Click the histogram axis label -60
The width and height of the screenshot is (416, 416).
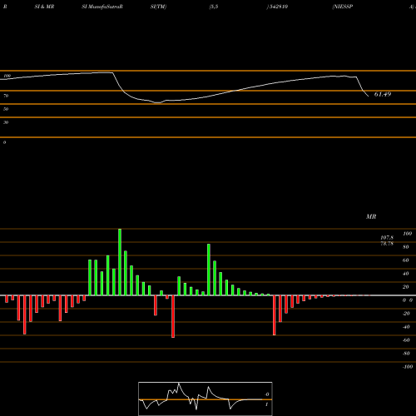tap(406, 340)
